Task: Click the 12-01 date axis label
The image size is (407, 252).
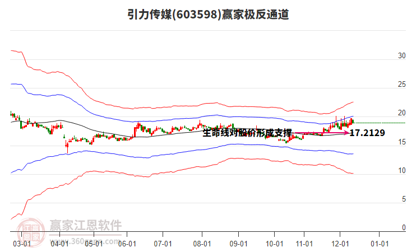Action: tap(340, 244)
